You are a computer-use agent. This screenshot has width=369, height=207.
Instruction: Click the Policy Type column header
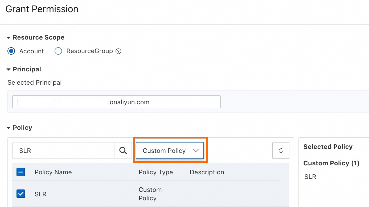coord(156,172)
